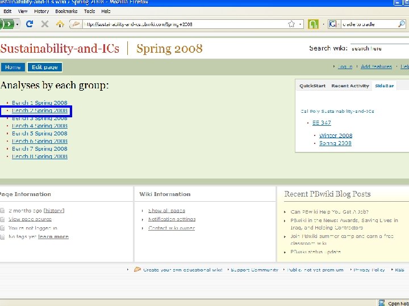Screen dimensions: 409x306
Task: Switch to the QuickStart tab
Action: point(312,86)
